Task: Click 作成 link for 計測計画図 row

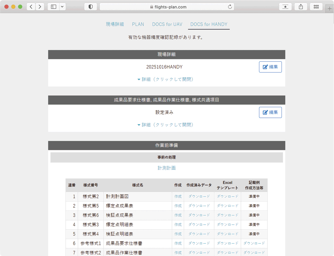Action: point(178,197)
